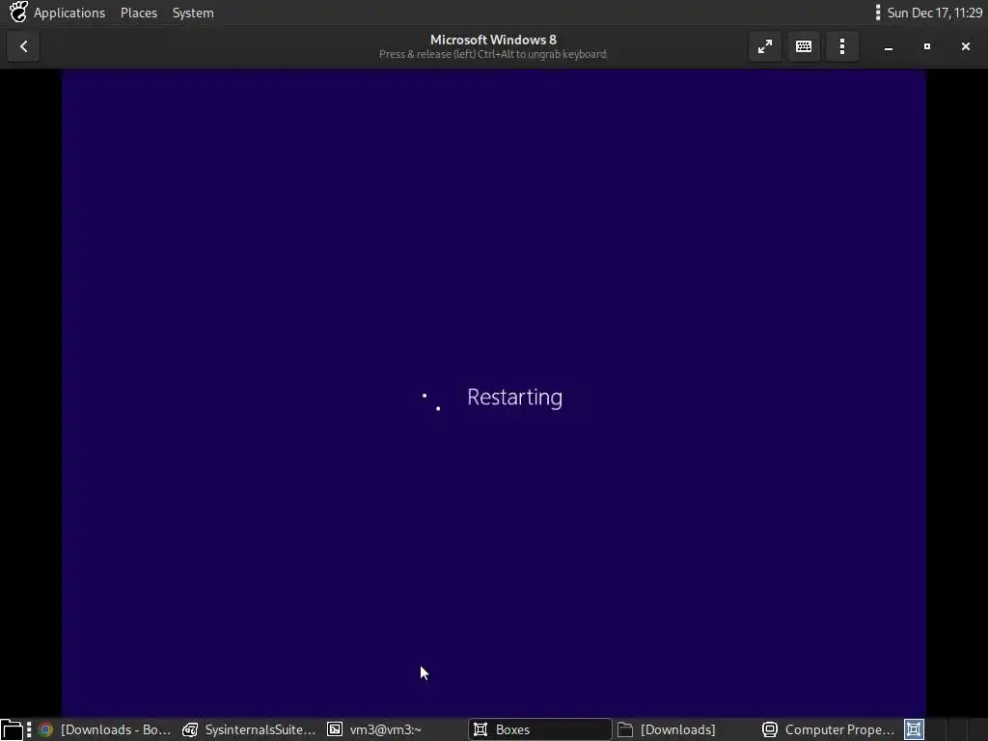Image resolution: width=988 pixels, height=741 pixels.
Task: Minimize the Microsoft Windows 8 window
Action: 889,46
